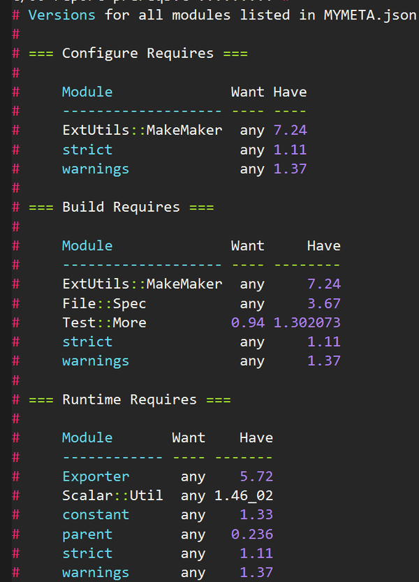Select the File::Spec module name
This screenshot has height=582, width=419.
(104, 303)
